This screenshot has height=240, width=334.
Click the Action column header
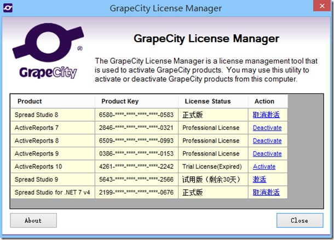click(268, 101)
